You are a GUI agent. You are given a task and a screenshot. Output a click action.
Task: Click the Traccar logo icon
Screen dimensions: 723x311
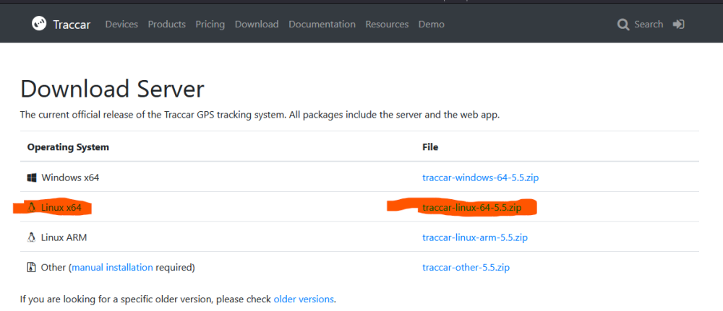[x=39, y=24]
